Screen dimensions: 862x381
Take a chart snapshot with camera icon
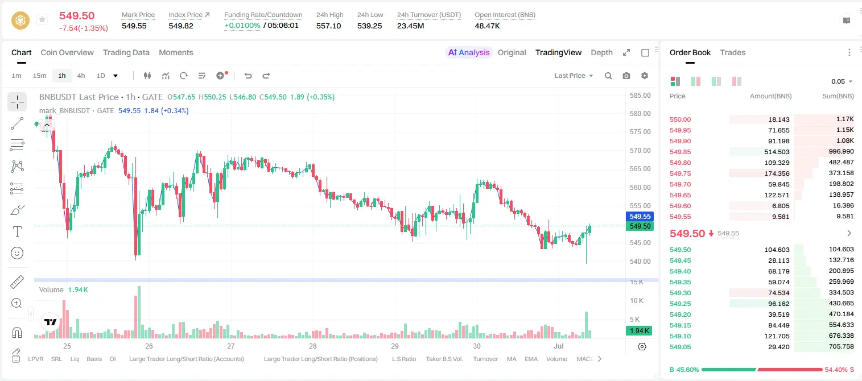point(626,76)
